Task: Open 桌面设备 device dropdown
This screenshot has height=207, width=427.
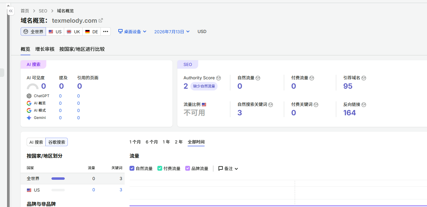Action: (x=132, y=31)
